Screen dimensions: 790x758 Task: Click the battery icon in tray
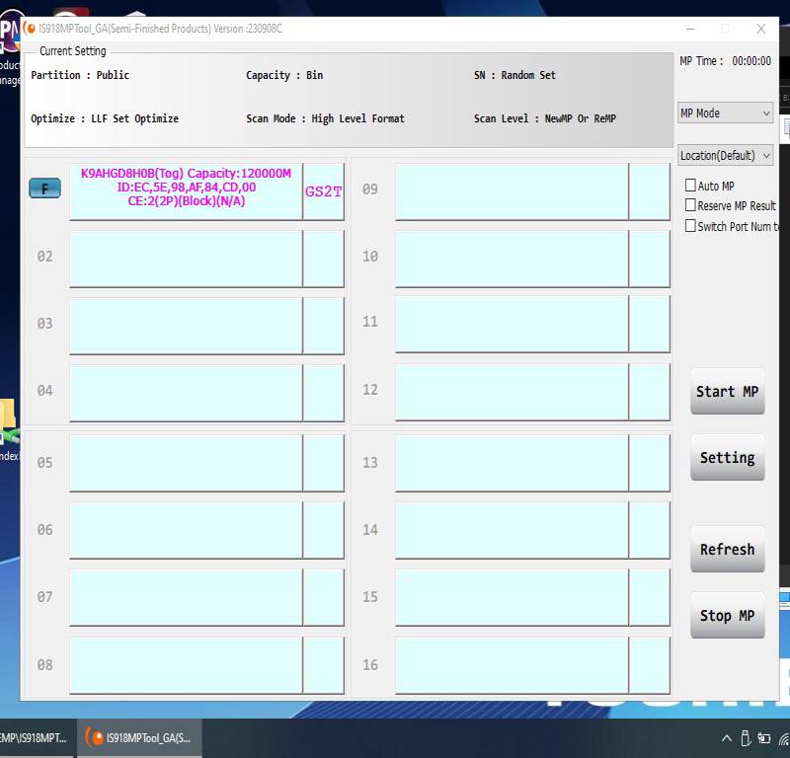(763, 738)
